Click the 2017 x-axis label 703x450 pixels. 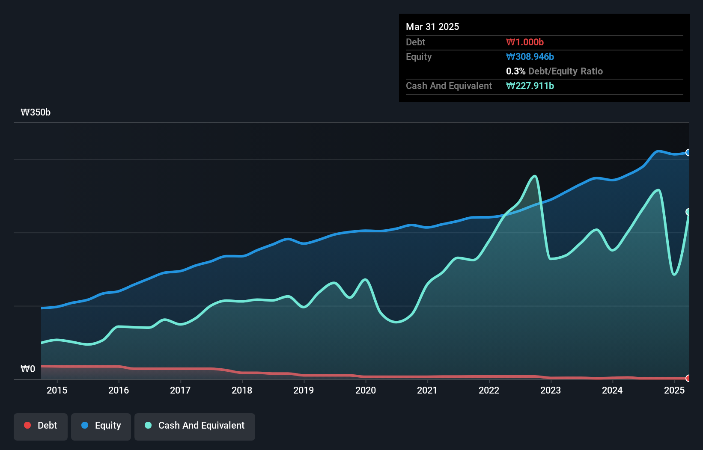[180, 391]
